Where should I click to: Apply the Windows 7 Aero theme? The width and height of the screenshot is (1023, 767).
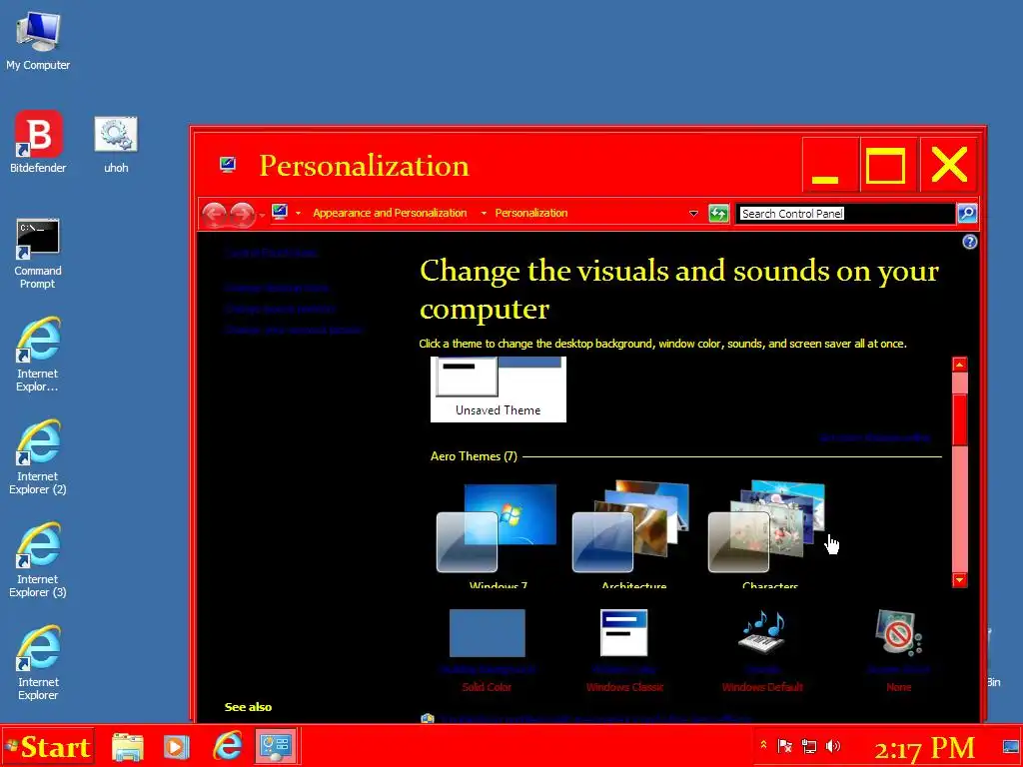498,535
